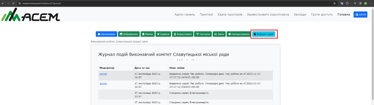The width and height of the screenshot is (374, 105).
Task: Jump to last page with »» button
Action: click(193, 60)
